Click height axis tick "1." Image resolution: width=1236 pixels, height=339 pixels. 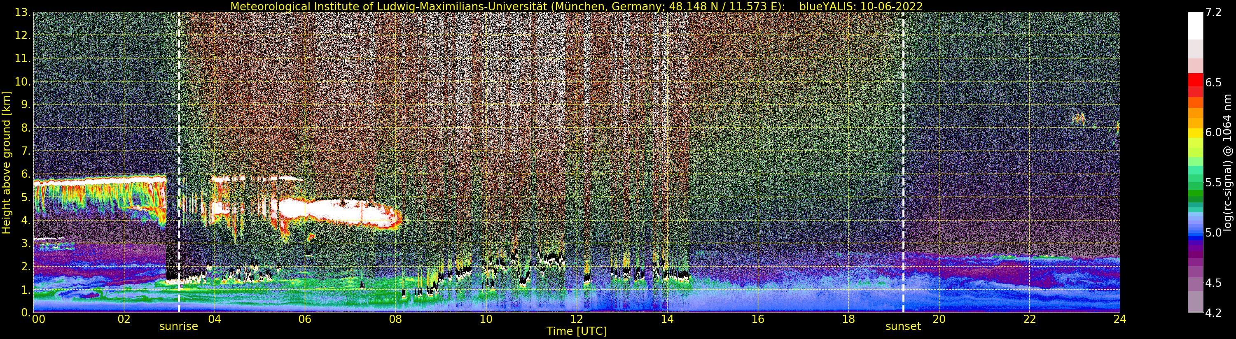[x=26, y=290]
